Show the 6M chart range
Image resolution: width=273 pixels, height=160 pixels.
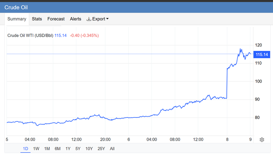click(58, 148)
